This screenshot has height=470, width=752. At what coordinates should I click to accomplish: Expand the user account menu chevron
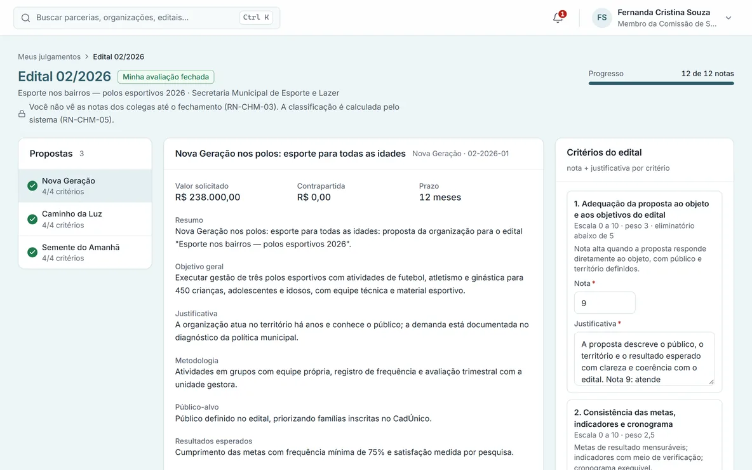coord(728,18)
